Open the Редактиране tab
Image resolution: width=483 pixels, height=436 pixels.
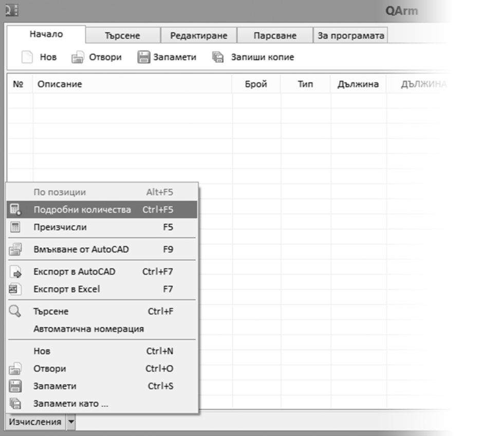coord(198,35)
